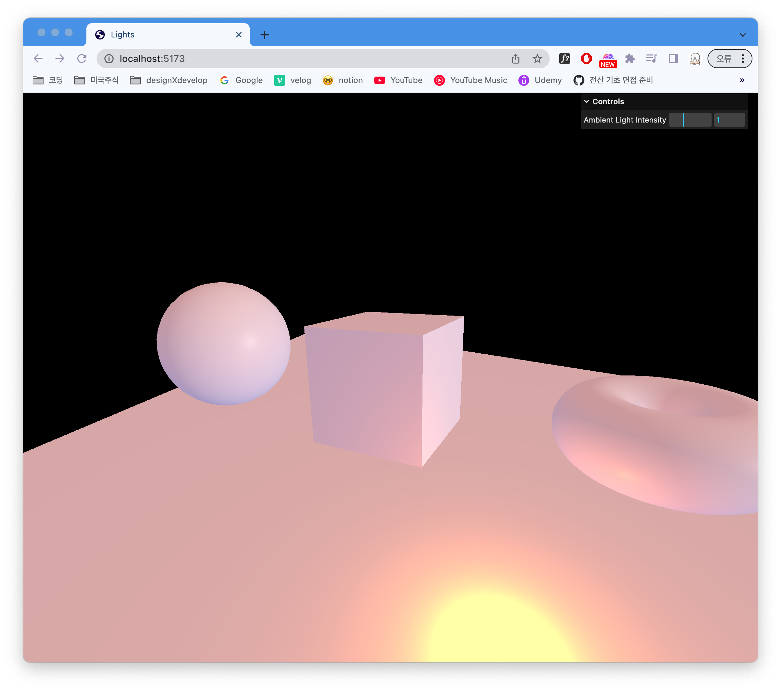Reload the localhost page
Image resolution: width=781 pixels, height=691 pixels.
click(82, 59)
